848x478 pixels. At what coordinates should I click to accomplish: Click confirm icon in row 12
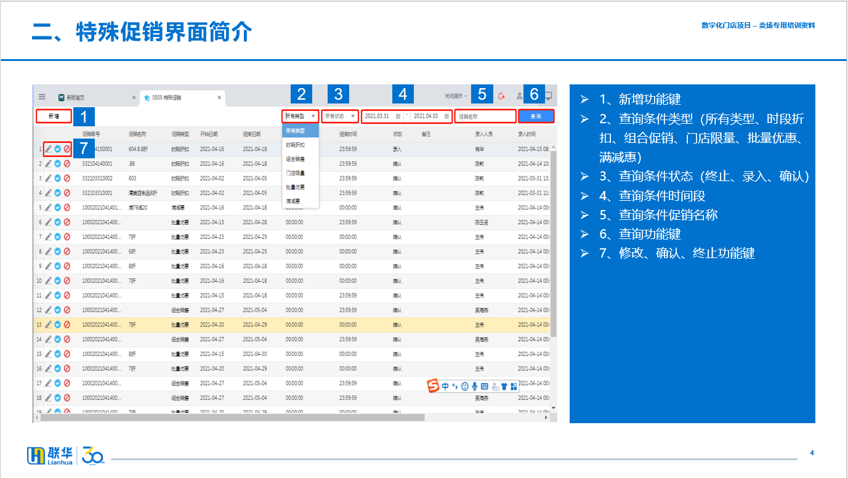[58, 310]
